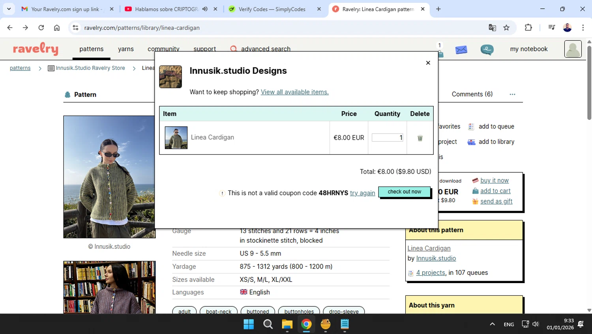This screenshot has height=334, width=592.
Task: Click Innusik.studio Designs store logo
Action: click(x=170, y=77)
